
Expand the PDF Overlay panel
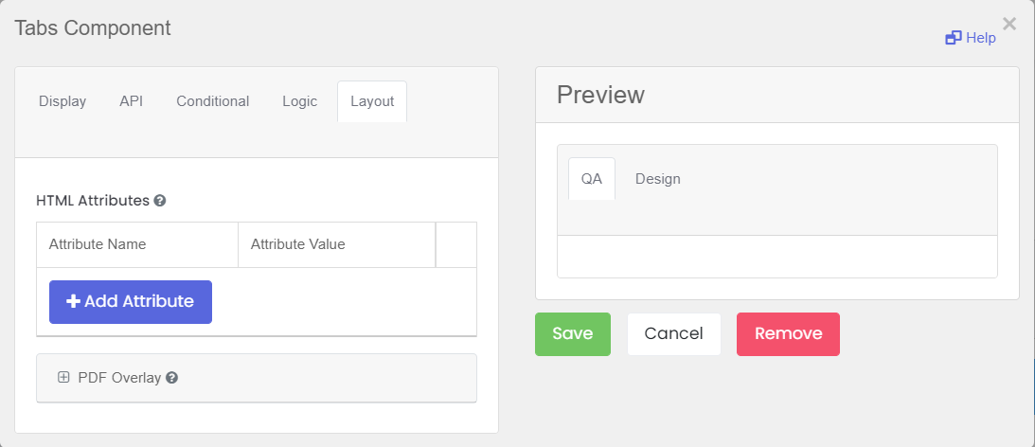pos(256,378)
